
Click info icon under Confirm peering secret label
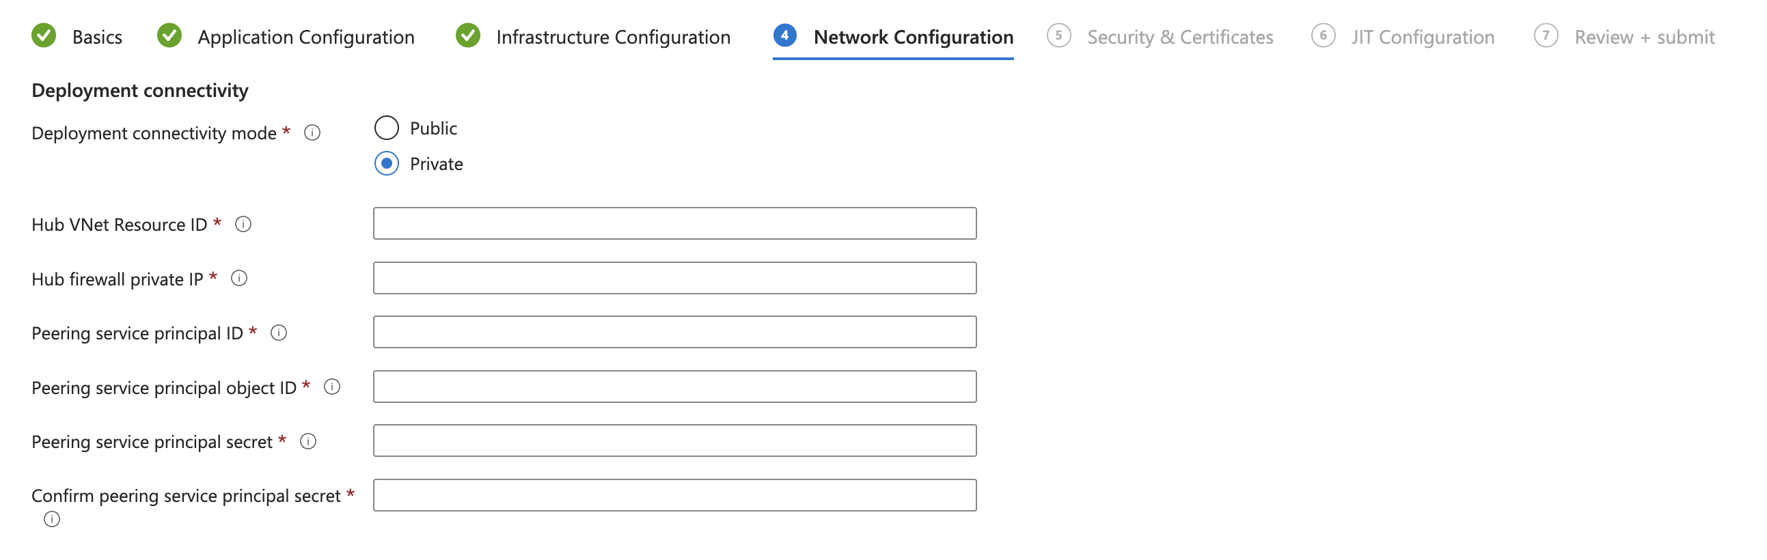point(51,519)
